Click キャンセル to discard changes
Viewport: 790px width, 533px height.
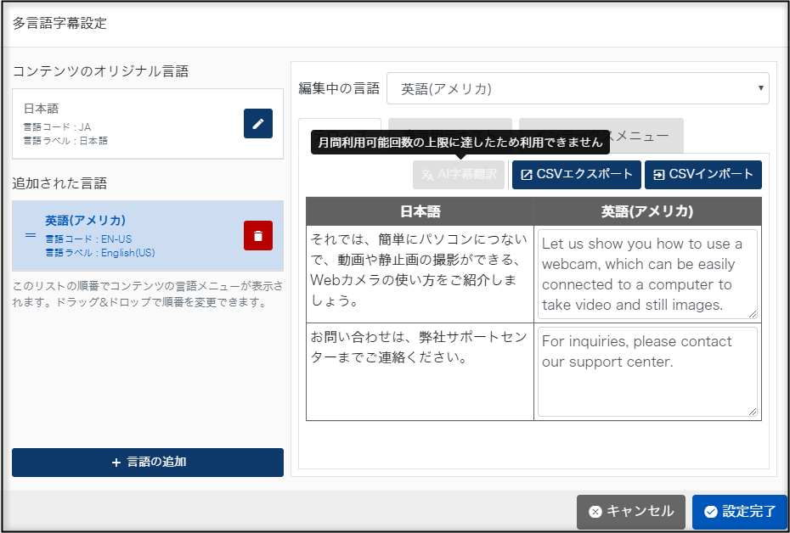[x=631, y=512]
